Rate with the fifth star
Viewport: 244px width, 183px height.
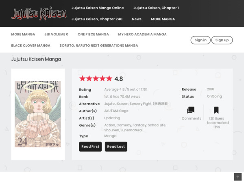click(x=109, y=78)
